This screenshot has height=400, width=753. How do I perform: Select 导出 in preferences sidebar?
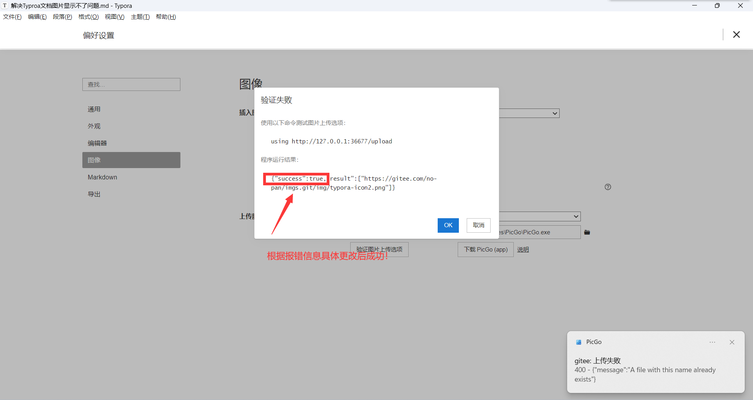pyautogui.click(x=131, y=194)
